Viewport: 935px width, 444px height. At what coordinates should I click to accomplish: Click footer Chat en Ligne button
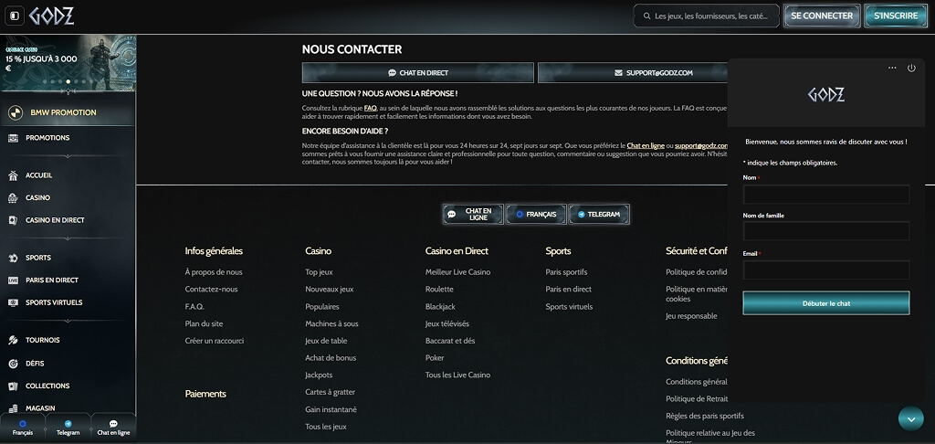[474, 215]
